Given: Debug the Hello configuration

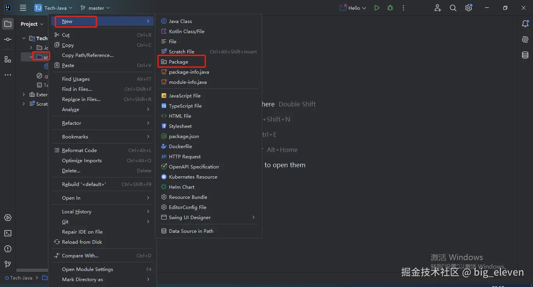Looking at the screenshot, I should (x=390, y=8).
